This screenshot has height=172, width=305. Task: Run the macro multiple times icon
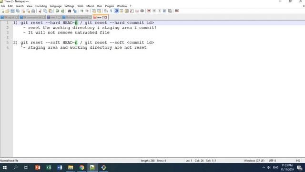coord(164,11)
